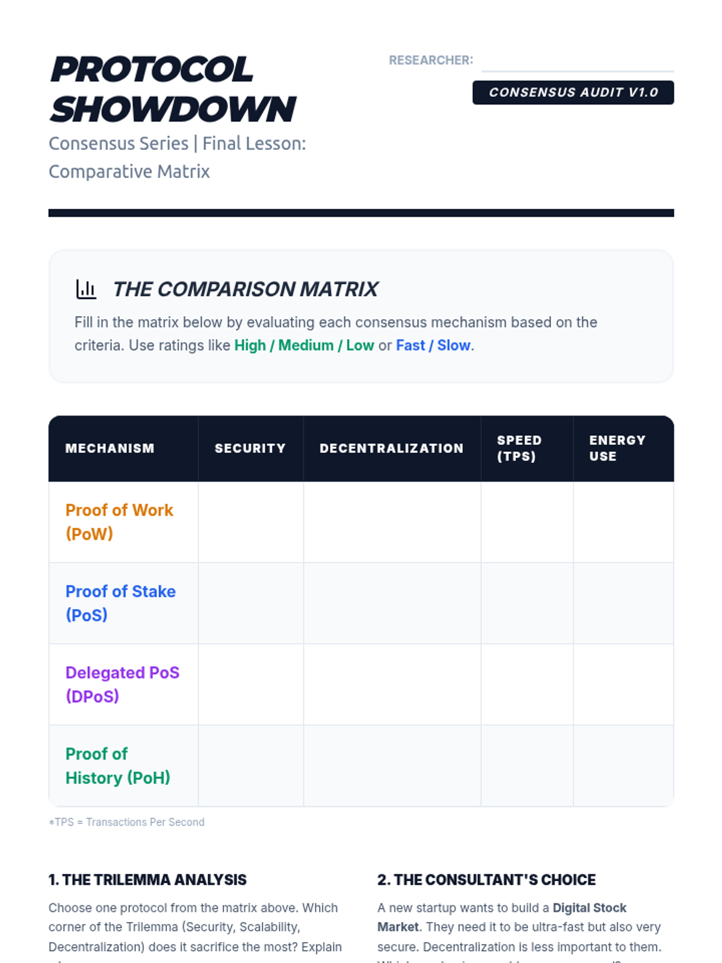Click the Security cell for Proof of Work

[x=251, y=522]
